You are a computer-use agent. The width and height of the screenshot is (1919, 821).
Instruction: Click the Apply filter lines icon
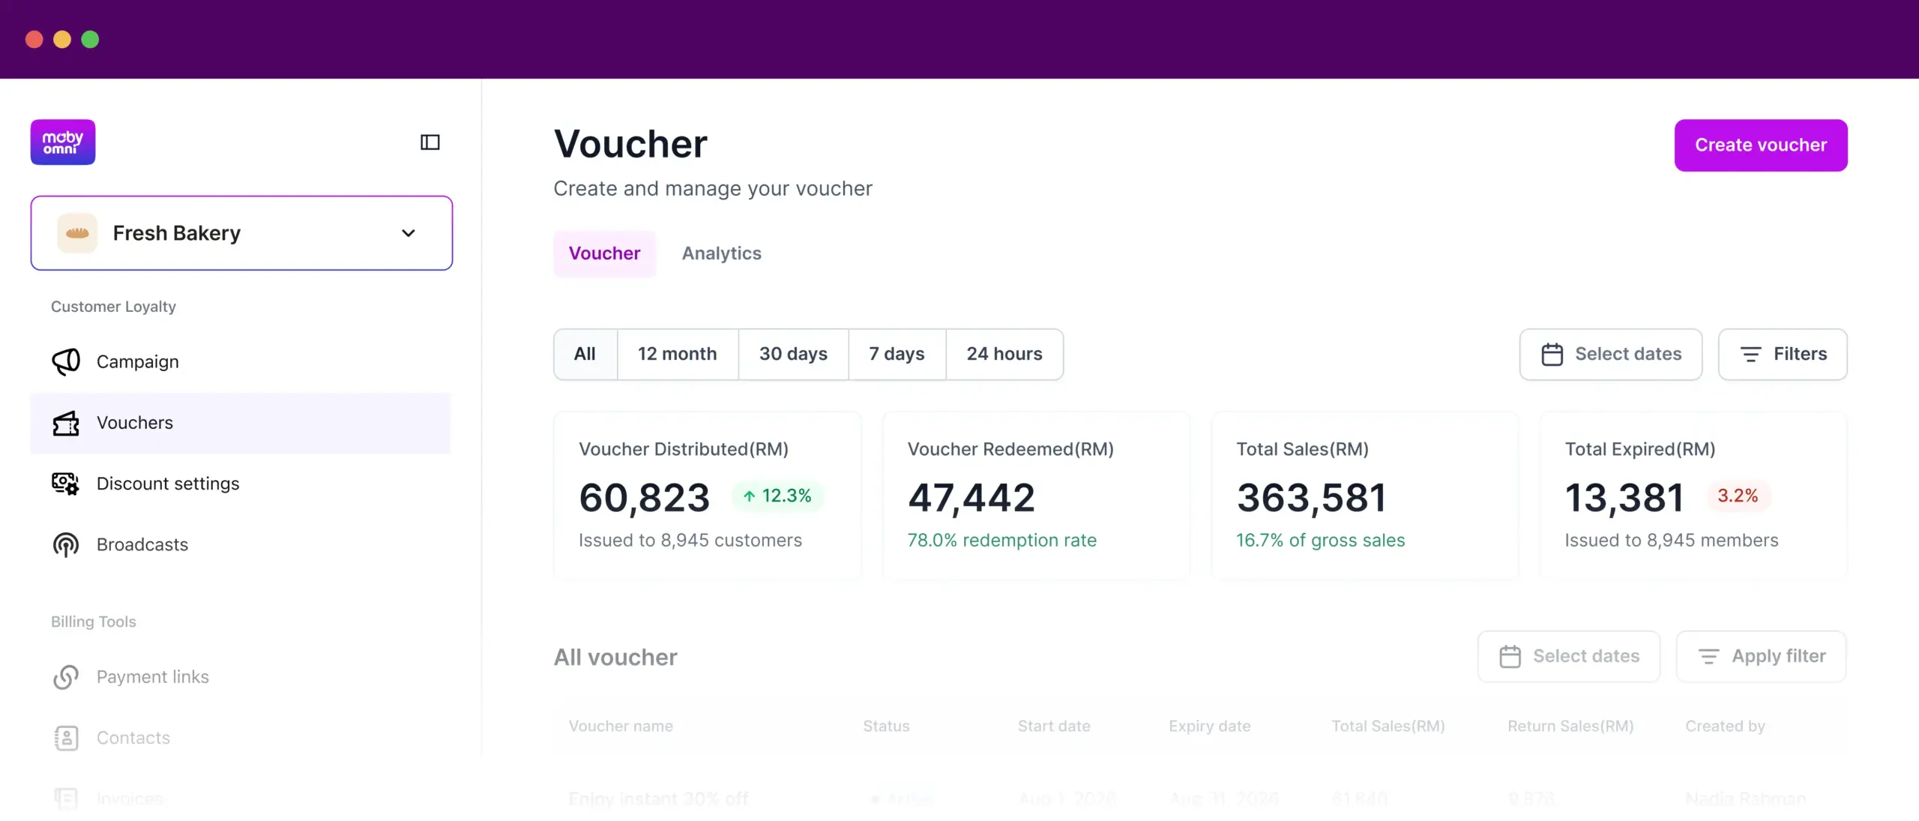1708,656
